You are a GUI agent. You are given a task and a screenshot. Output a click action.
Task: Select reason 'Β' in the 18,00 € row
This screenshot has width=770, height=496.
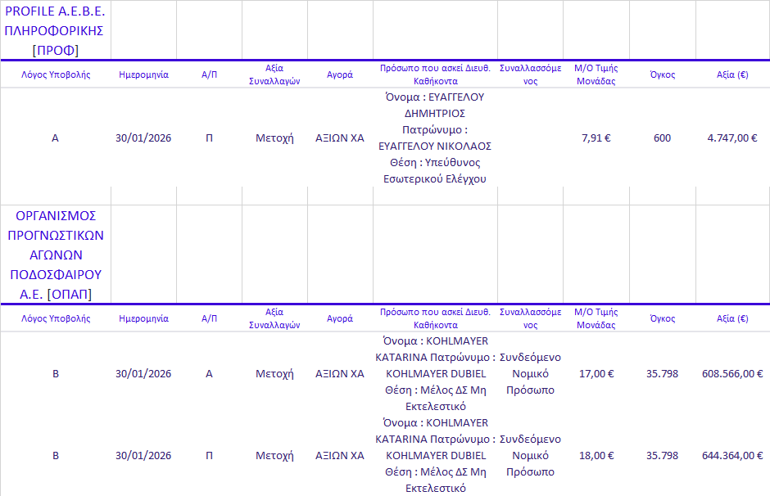[x=56, y=456]
